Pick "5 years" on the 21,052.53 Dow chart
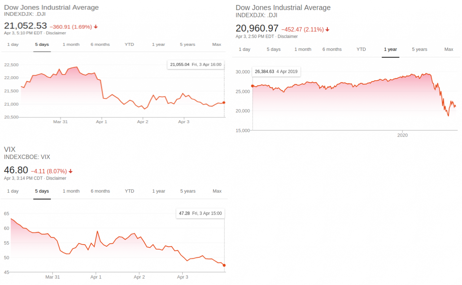462x285 pixels. coord(187,44)
